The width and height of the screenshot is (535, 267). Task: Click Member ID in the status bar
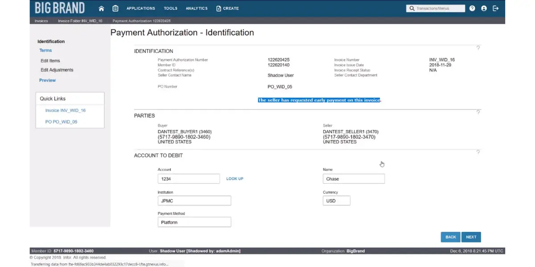(62, 251)
